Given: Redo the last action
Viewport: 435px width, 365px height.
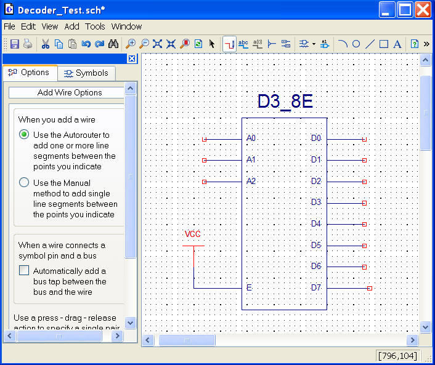Looking at the screenshot, I should pos(99,44).
